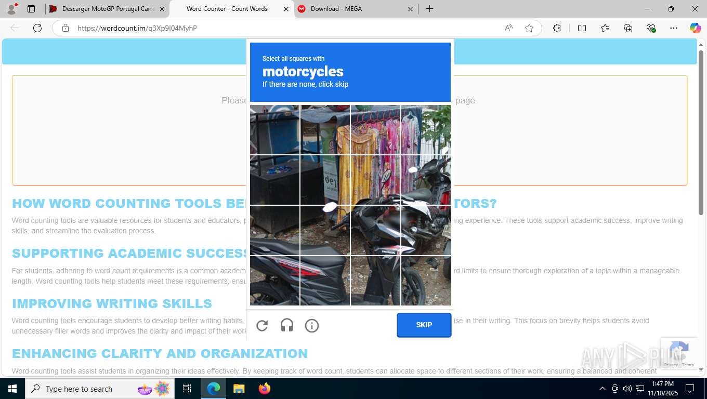
Task: Open Read aloud in address bar
Action: (x=508, y=28)
